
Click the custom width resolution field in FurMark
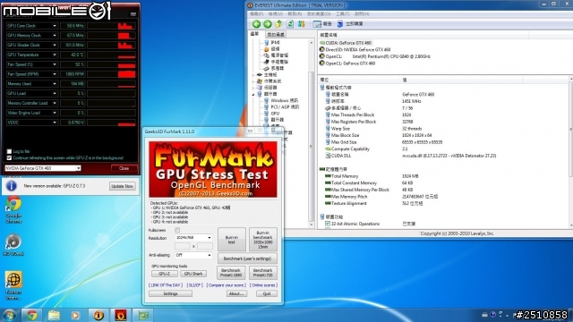coord(183,247)
